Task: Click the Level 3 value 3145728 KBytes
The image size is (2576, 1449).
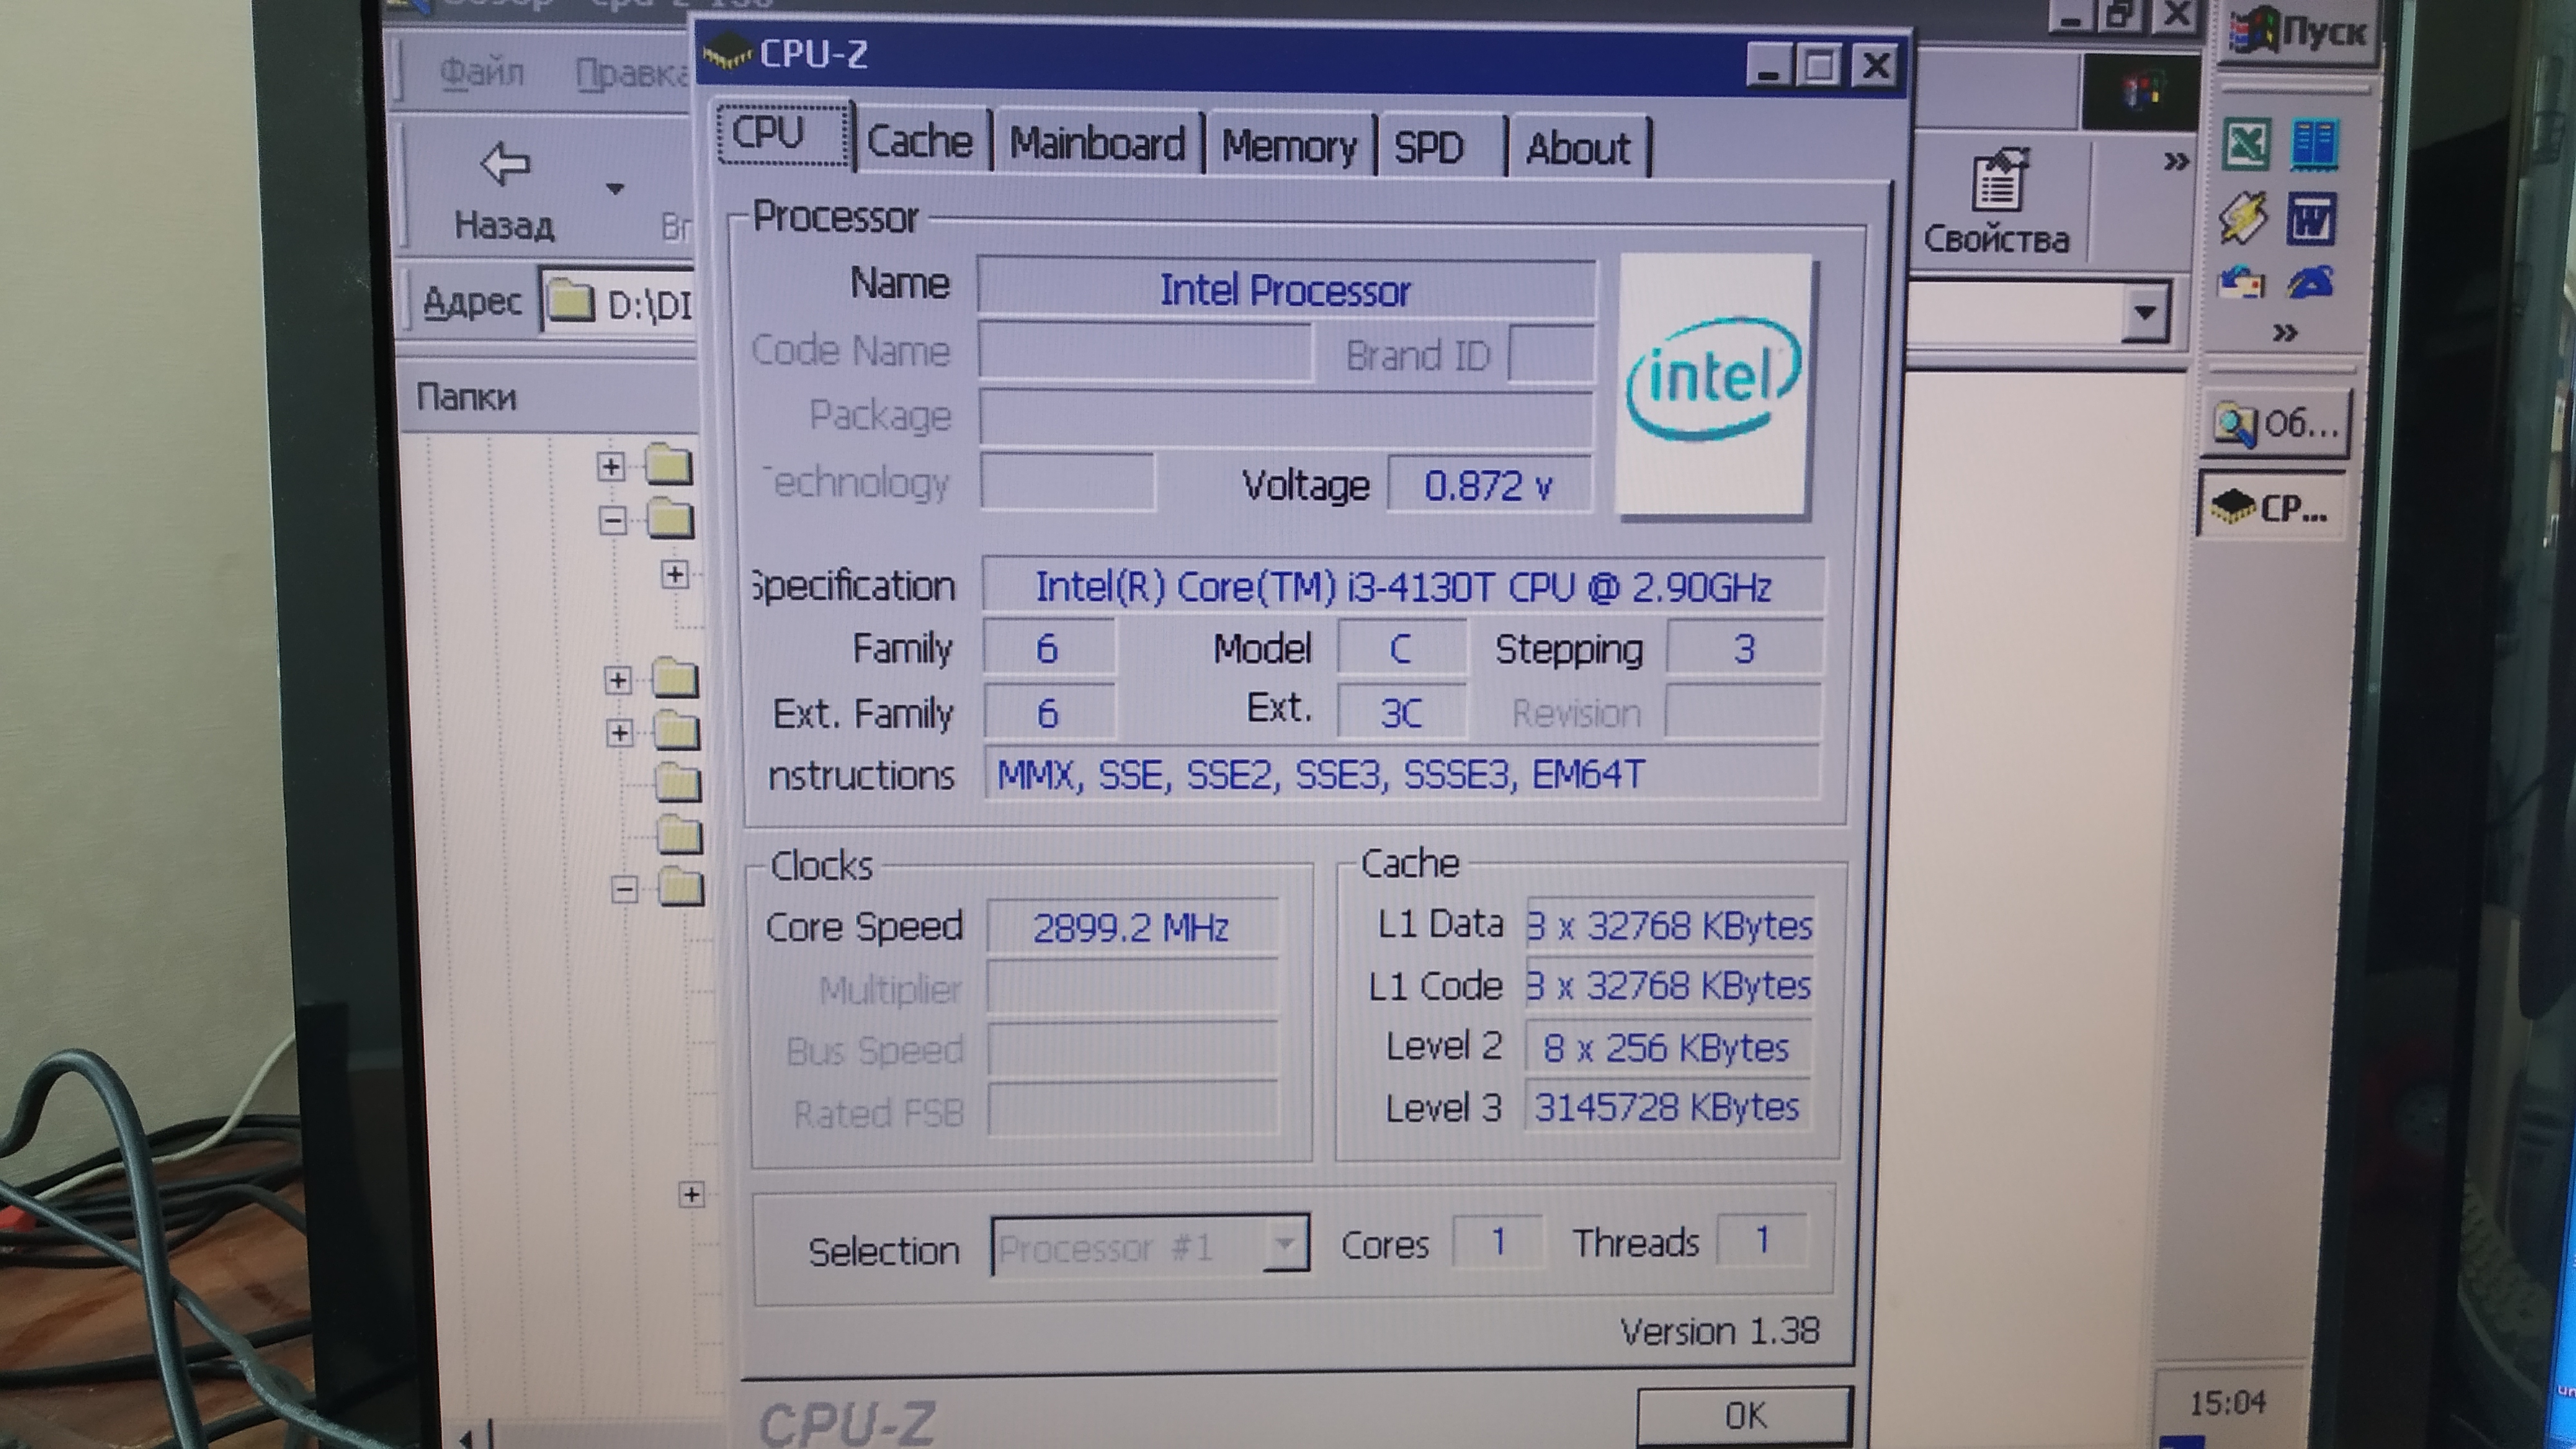Action: [1667, 1107]
